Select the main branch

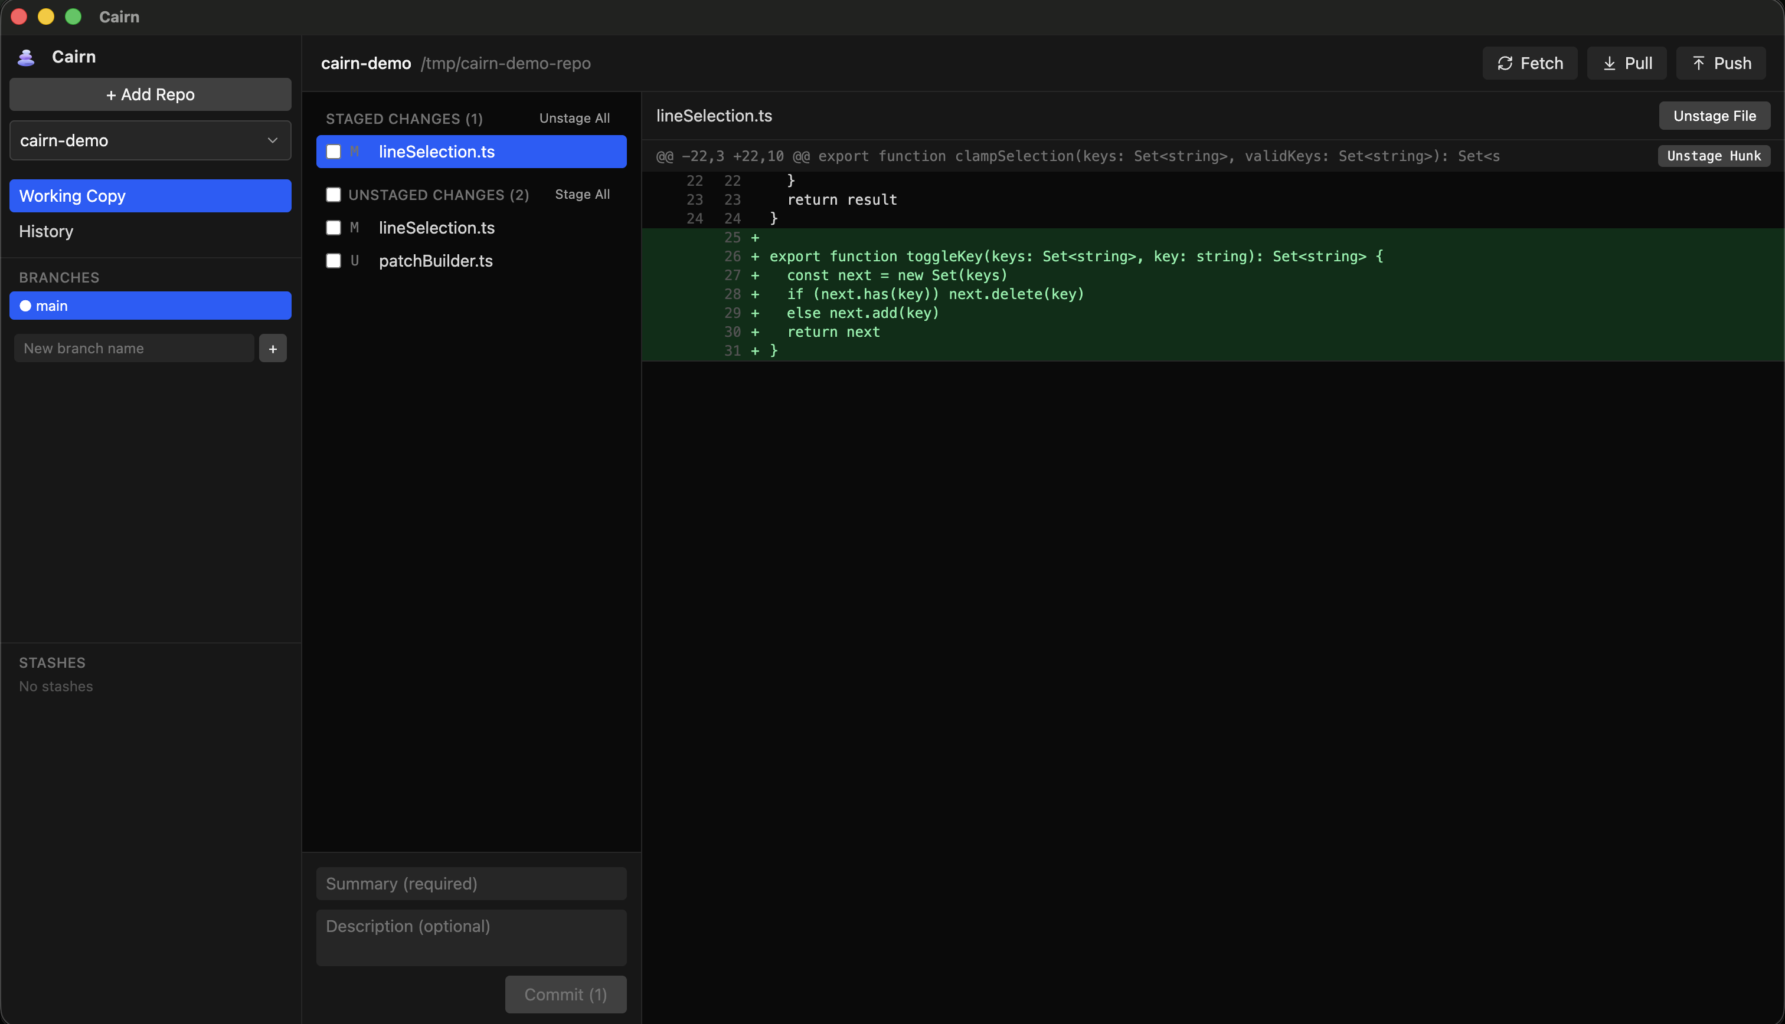click(150, 306)
